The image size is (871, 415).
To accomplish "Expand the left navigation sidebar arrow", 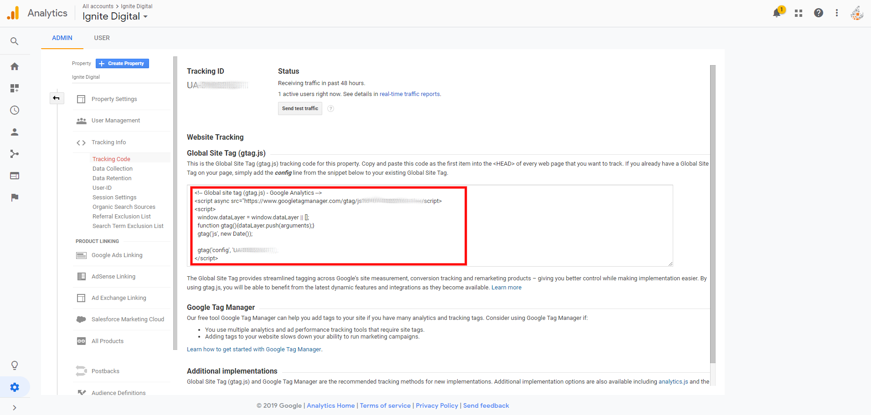I will (15, 408).
